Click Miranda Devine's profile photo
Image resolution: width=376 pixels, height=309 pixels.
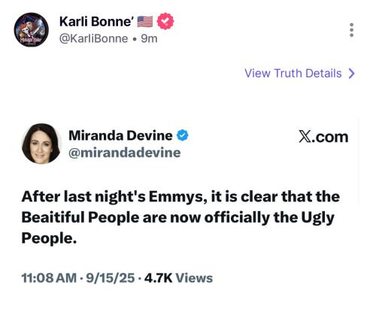tap(41, 144)
